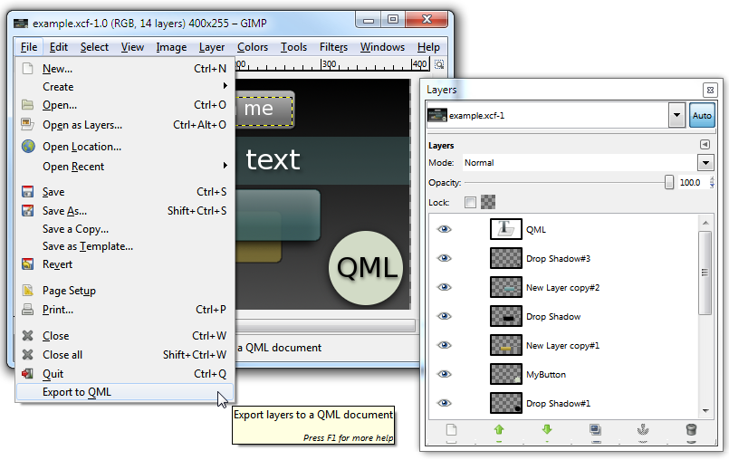Click the horizontal scrollbar of canvas
729x460 pixels.
click(325, 325)
